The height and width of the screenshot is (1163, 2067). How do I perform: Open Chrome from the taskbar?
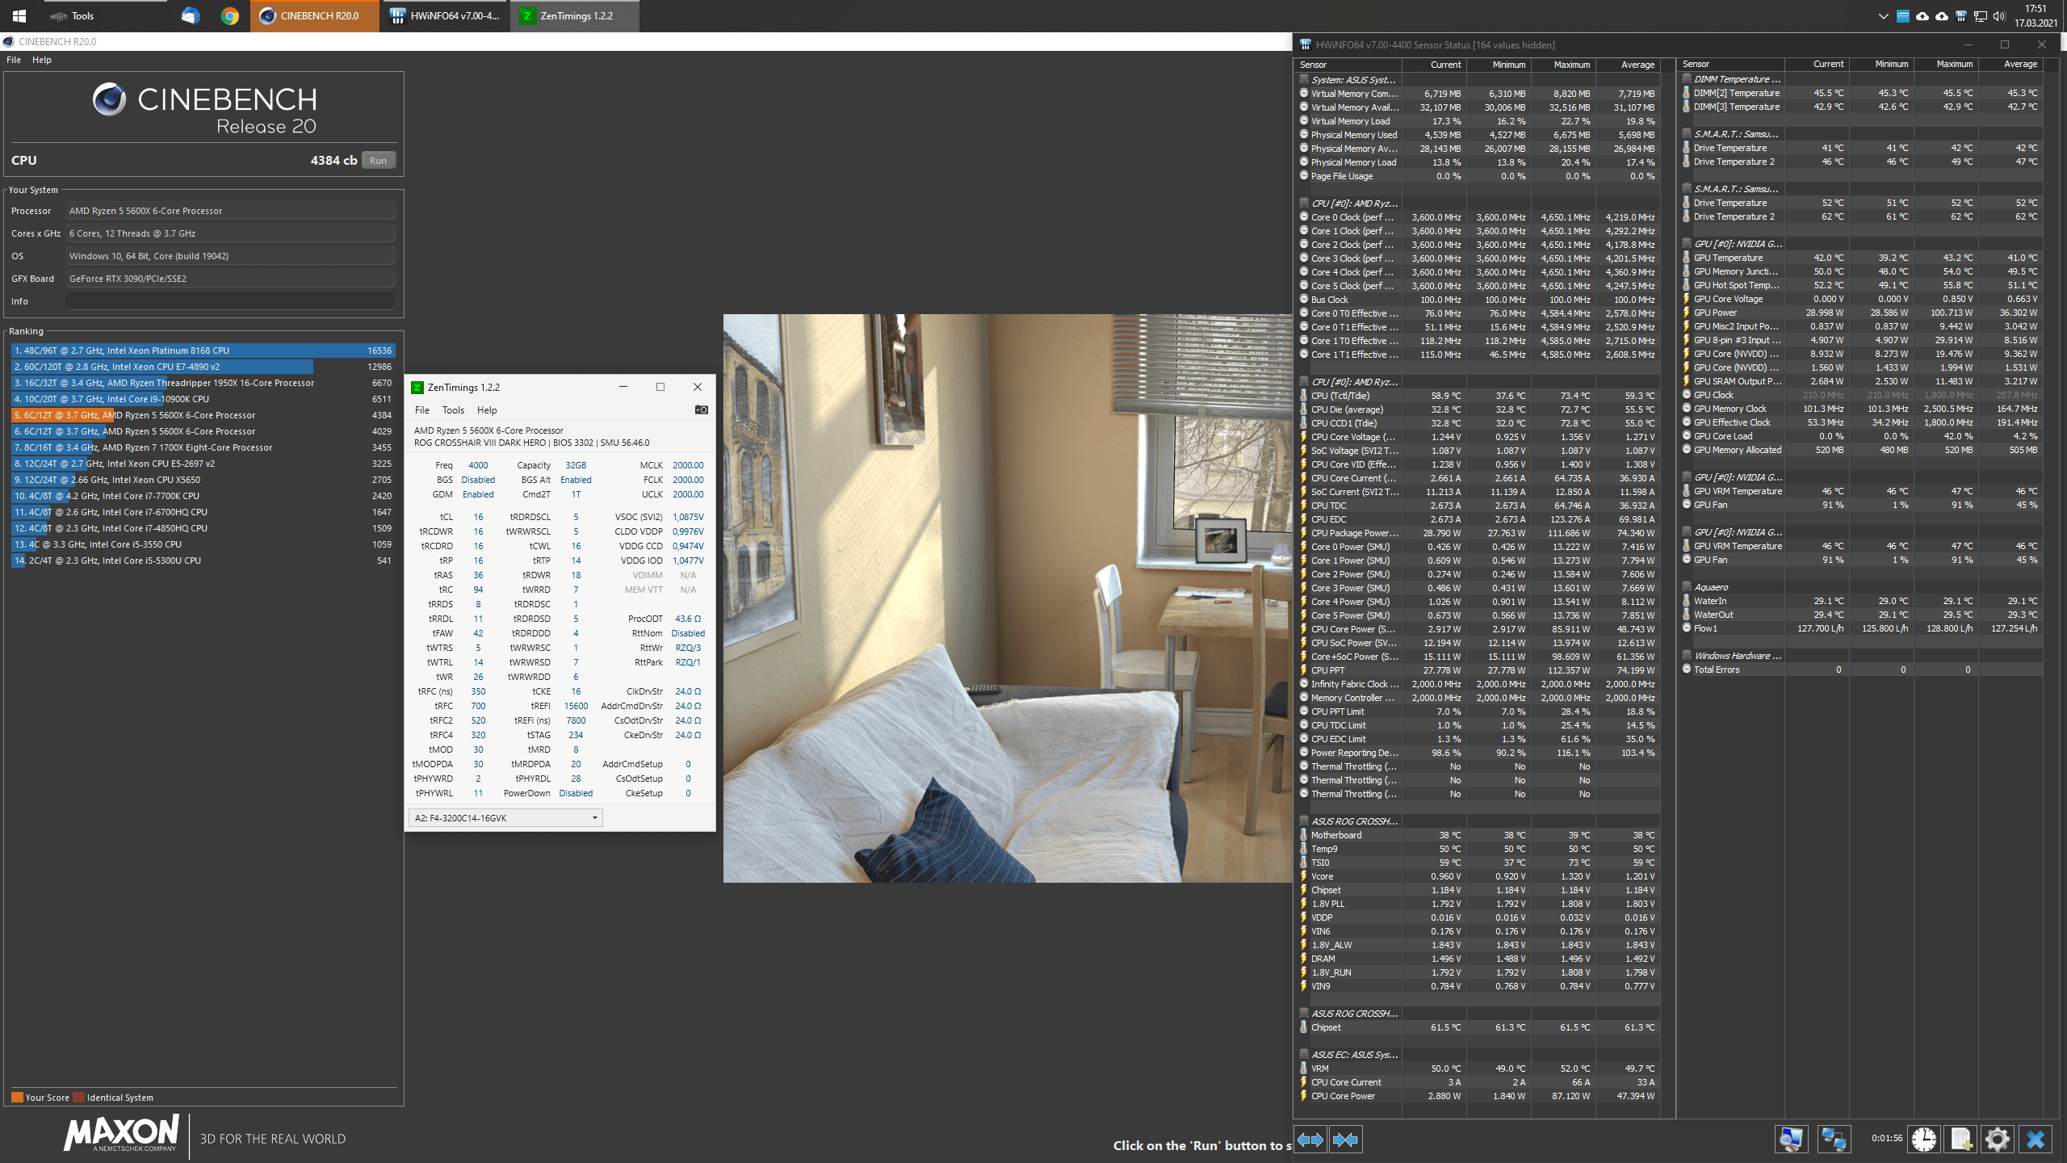point(230,16)
